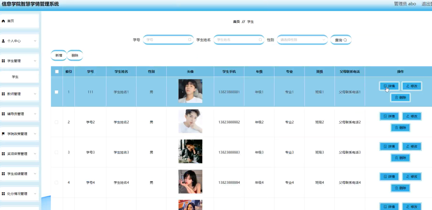Click the grid icon beside 教师管理
The width and height of the screenshot is (432, 210).
3,94
